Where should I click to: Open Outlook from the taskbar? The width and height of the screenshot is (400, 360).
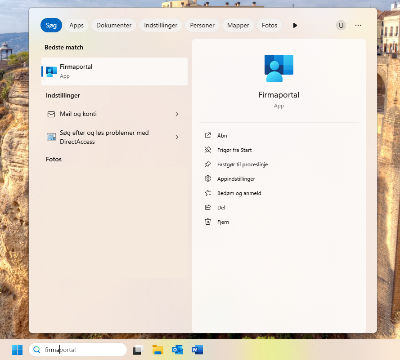178,350
